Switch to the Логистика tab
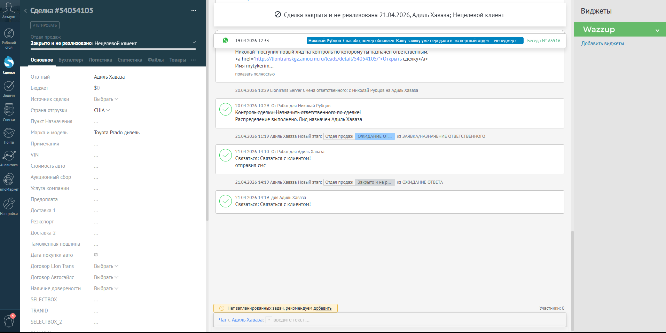 pos(100,60)
